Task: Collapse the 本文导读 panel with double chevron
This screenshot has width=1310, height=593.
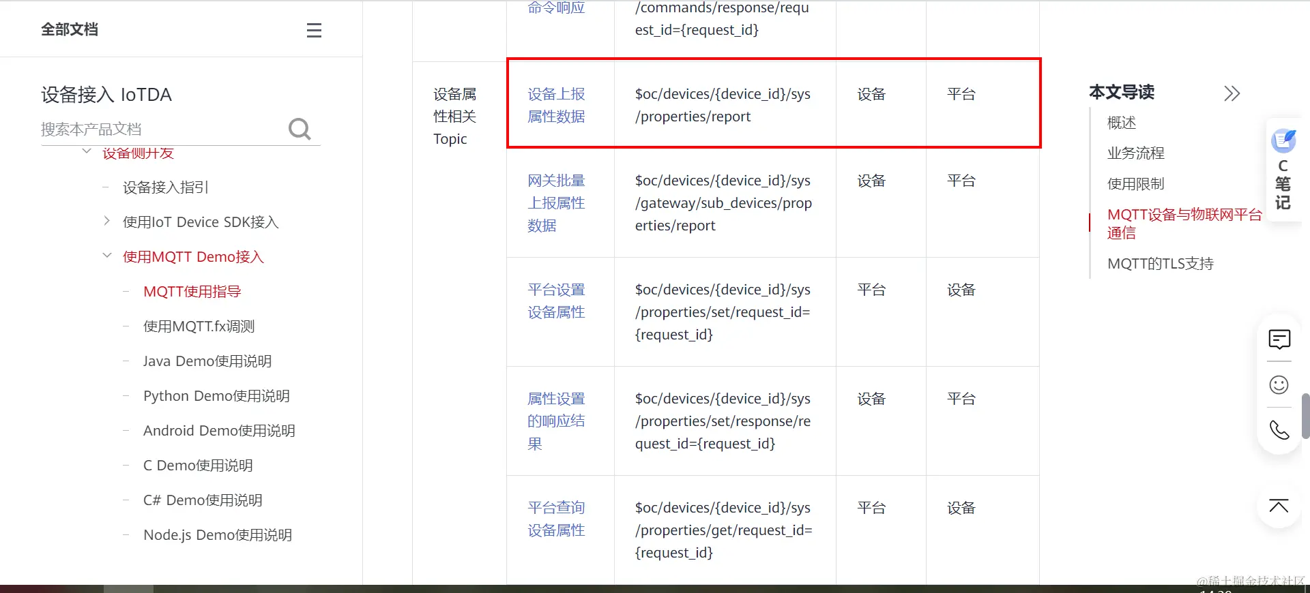Action: (1232, 93)
